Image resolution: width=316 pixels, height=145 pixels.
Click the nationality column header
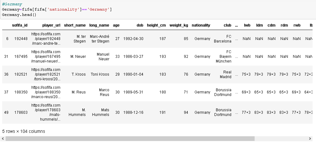[201, 25]
